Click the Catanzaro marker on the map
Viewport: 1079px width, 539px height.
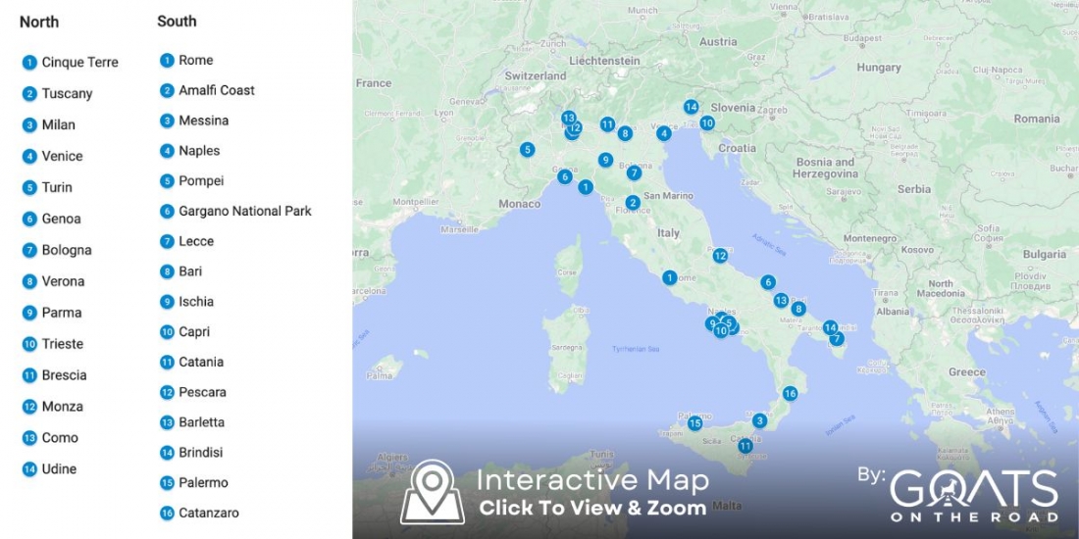790,393
